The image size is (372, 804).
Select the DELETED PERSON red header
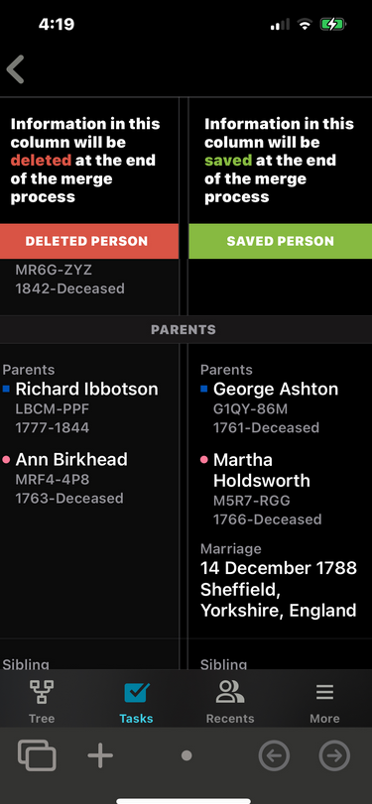[x=89, y=241]
